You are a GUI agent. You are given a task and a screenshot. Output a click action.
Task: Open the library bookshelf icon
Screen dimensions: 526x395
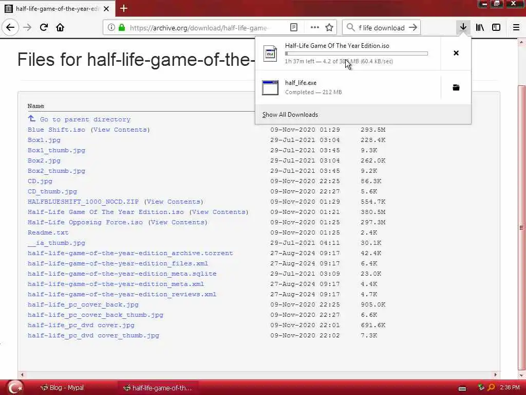coord(480,28)
